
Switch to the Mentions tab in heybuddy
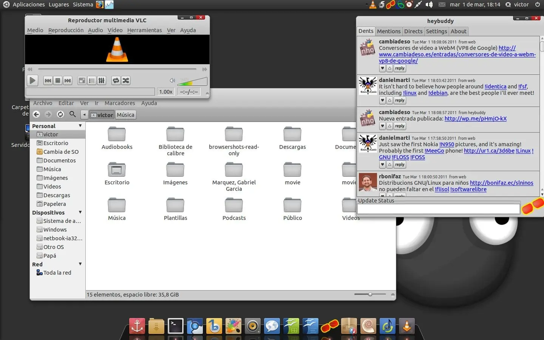[x=388, y=31]
